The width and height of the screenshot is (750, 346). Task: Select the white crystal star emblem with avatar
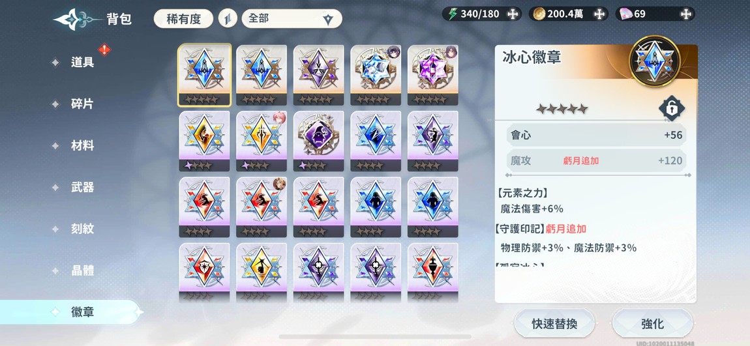[376, 75]
